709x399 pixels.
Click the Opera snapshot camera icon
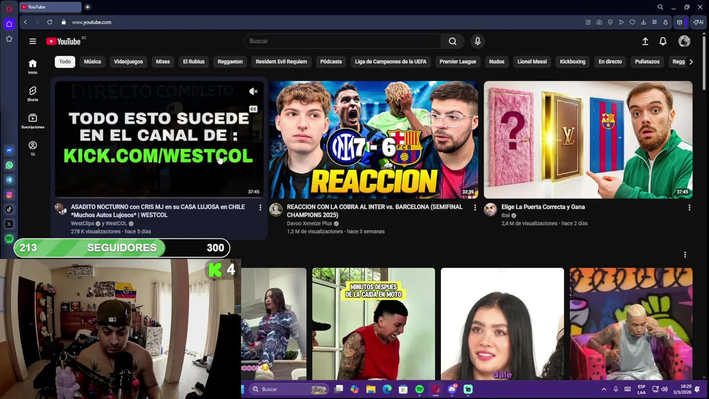pos(599,22)
